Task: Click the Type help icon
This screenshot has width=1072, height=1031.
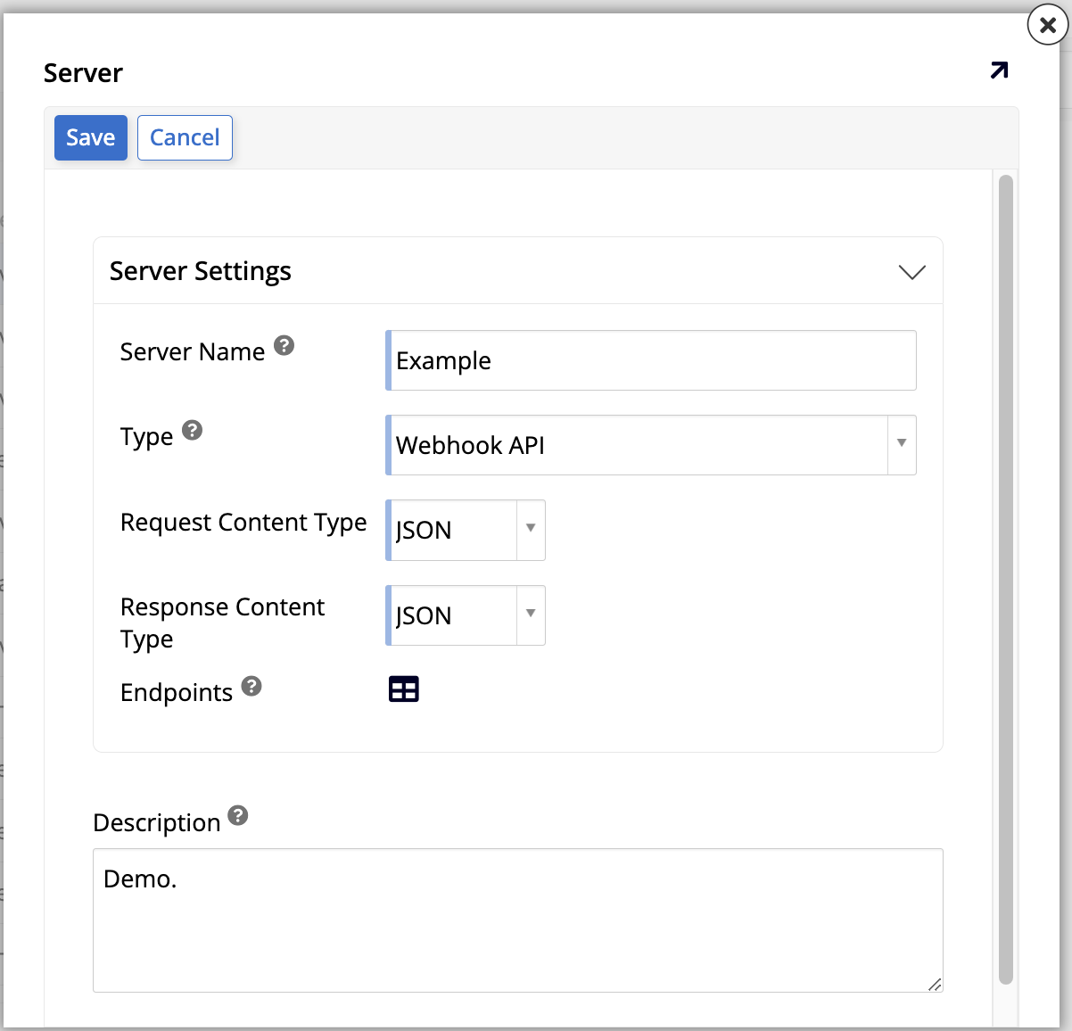Action: (193, 430)
